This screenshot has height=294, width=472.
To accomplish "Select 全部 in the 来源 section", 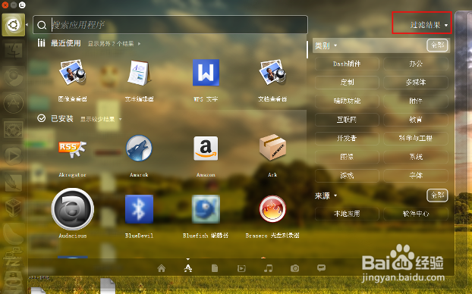I will coord(437,195).
